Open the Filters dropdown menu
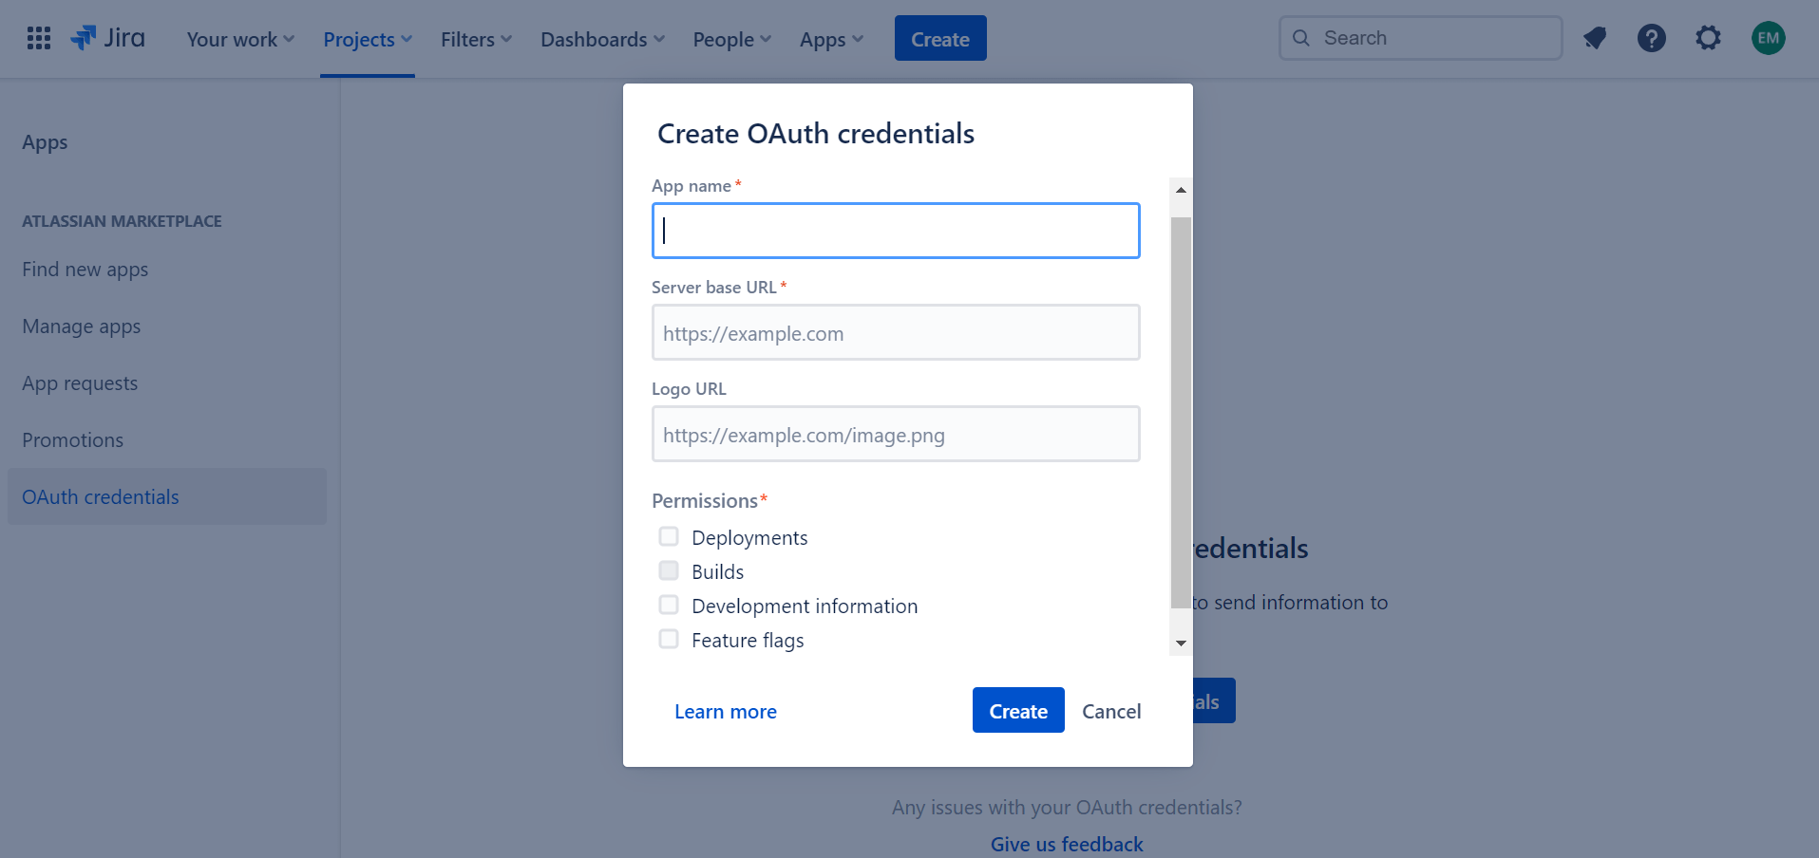 (x=477, y=39)
